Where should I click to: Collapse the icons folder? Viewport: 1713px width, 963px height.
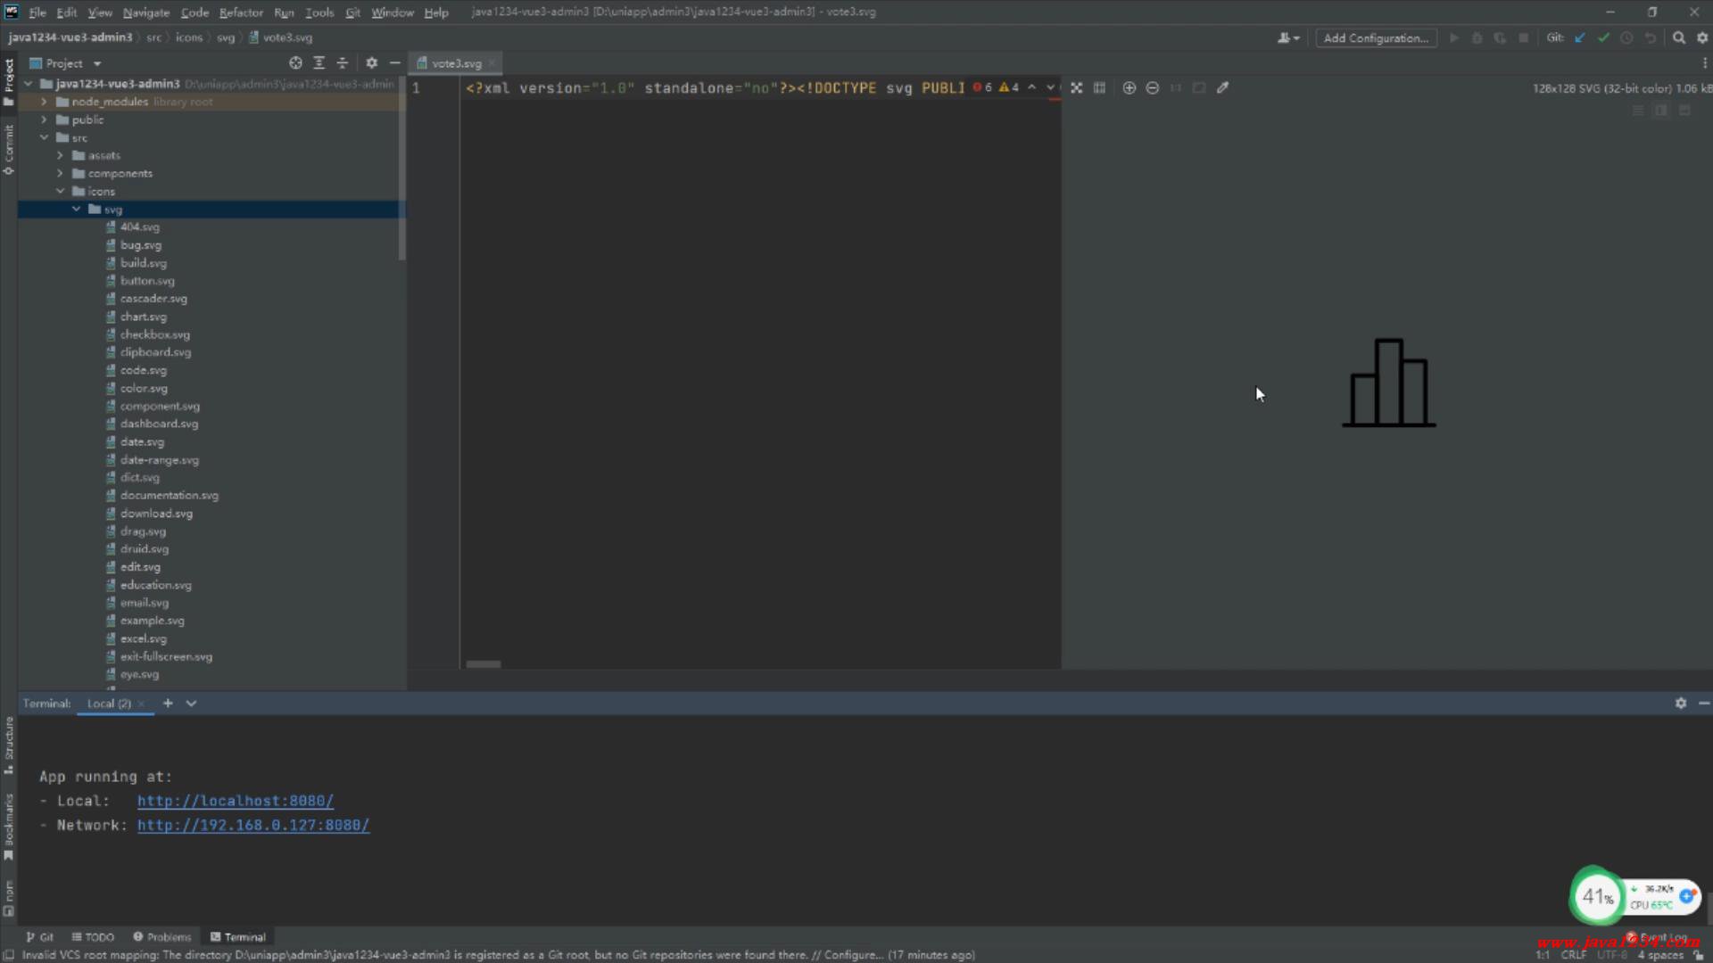(60, 191)
